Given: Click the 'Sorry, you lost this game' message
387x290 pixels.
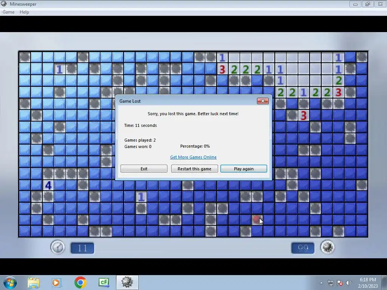Looking at the screenshot, I should pos(193,114).
